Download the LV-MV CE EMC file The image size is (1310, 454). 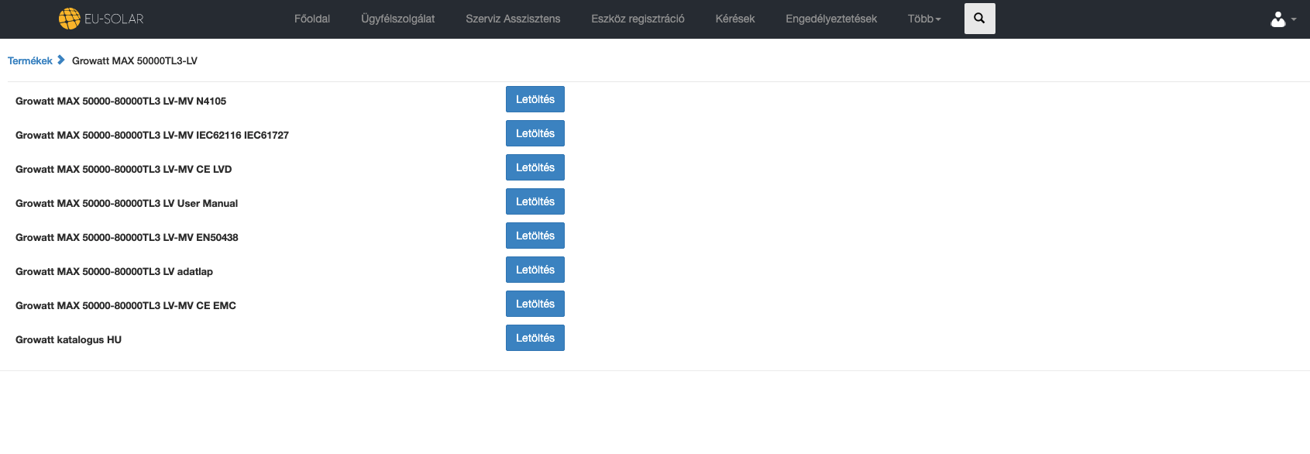click(535, 304)
